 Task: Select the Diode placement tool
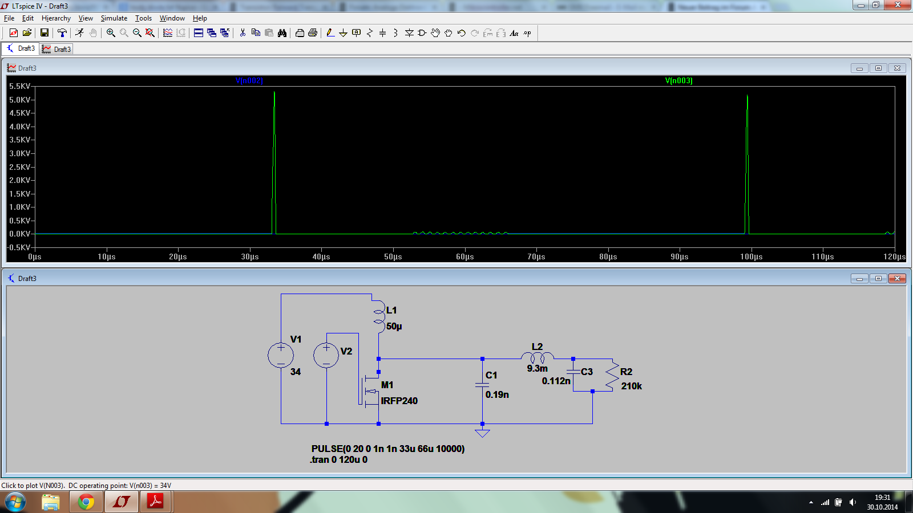pos(409,33)
